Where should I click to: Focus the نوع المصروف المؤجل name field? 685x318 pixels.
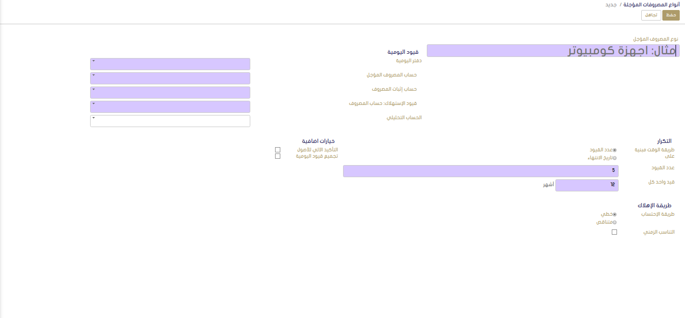coord(552,51)
